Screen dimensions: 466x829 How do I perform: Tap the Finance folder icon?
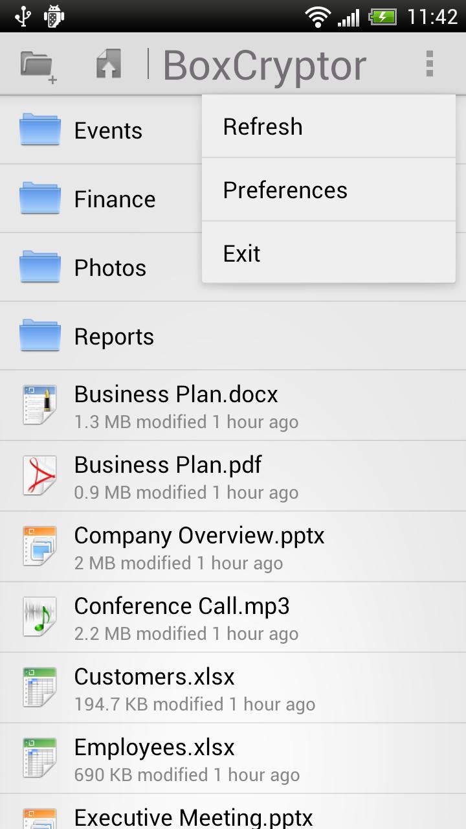click(x=40, y=198)
